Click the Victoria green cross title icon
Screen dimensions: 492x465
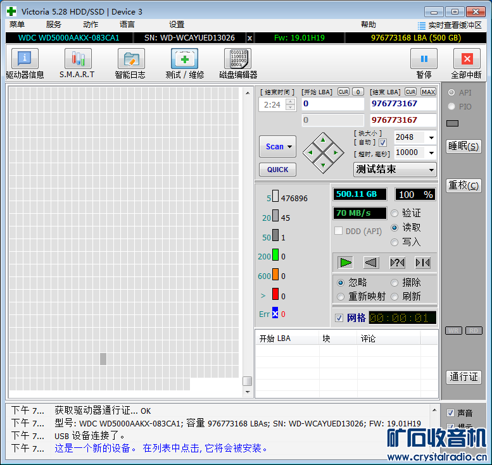[11, 11]
